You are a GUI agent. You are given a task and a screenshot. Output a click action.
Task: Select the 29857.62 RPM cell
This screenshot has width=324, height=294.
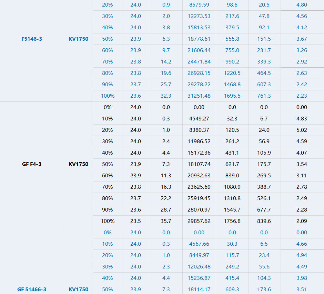199,221
